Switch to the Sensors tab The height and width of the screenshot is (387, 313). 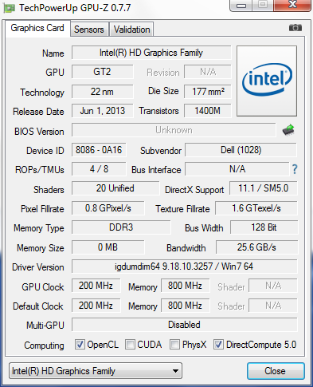point(89,30)
